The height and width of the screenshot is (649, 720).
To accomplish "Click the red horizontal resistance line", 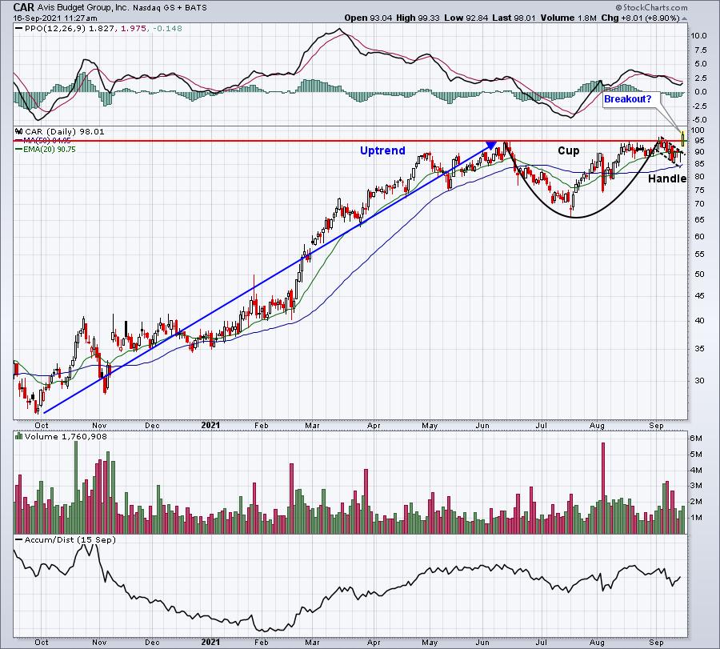I will pos(350,141).
